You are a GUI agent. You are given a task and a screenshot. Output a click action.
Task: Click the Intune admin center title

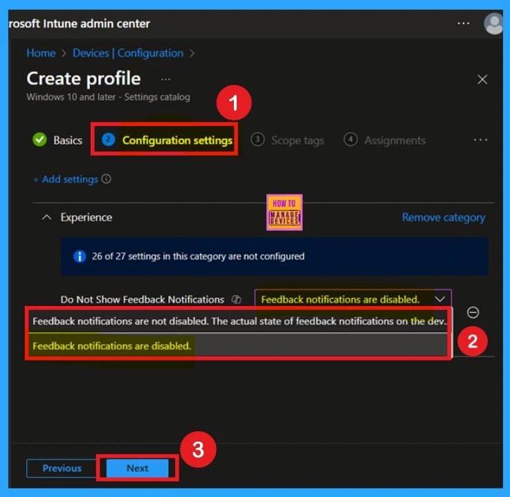coord(80,24)
